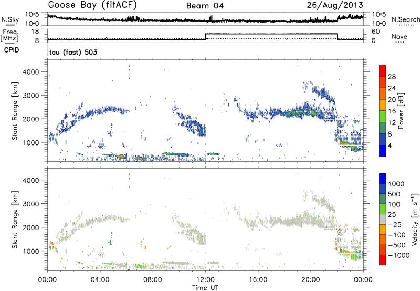Click the frequency step-up at 12:00 UT
Screen dimensions: 420x291
pyautogui.click(x=206, y=36)
